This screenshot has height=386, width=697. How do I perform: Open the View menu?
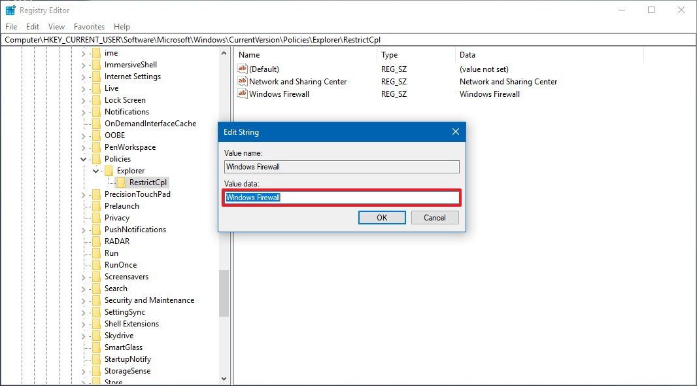pyautogui.click(x=56, y=26)
